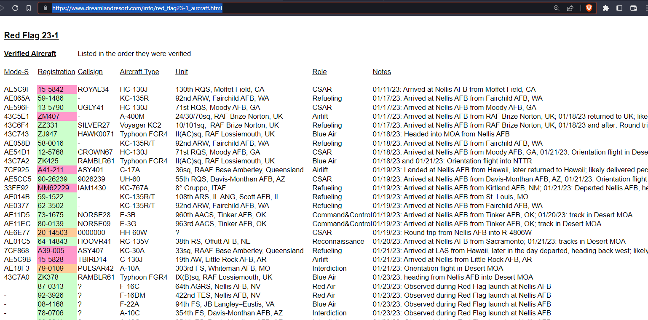
Task: Open Brave Shields lion icon
Action: coord(589,8)
